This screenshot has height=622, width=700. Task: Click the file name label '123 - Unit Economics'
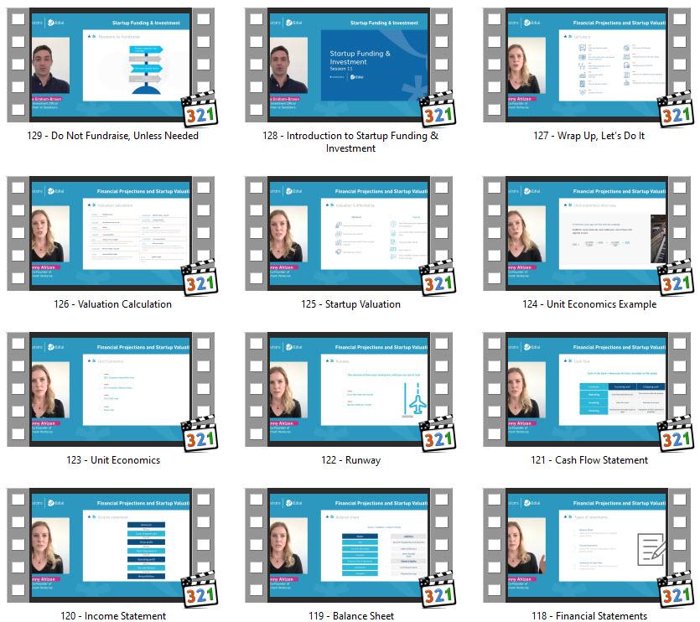113,460
